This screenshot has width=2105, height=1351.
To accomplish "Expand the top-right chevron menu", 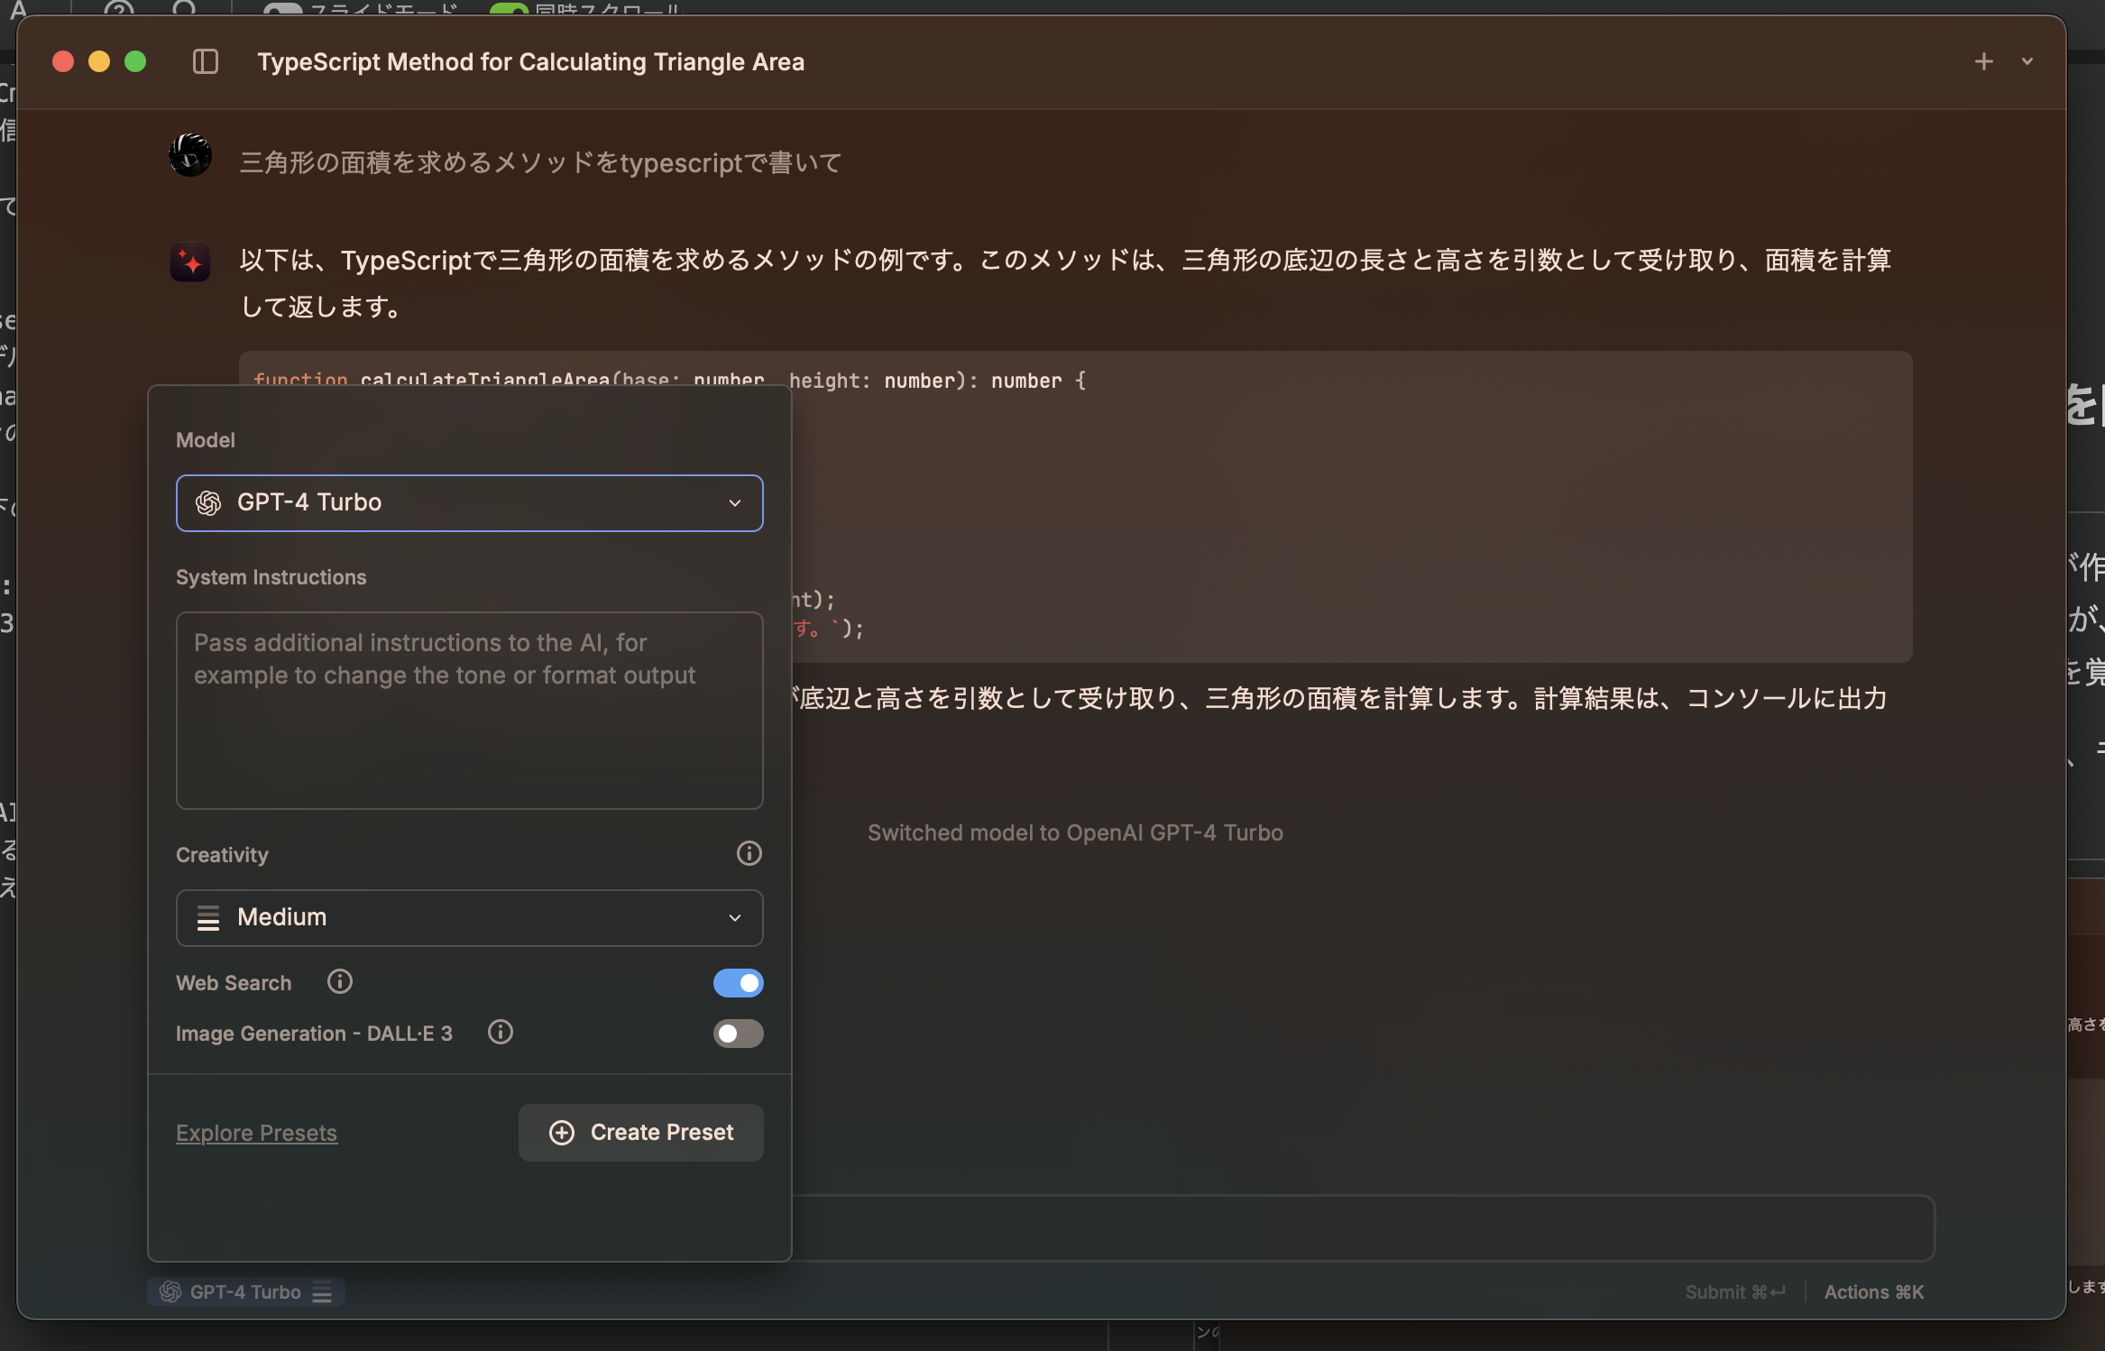I will tap(2027, 61).
